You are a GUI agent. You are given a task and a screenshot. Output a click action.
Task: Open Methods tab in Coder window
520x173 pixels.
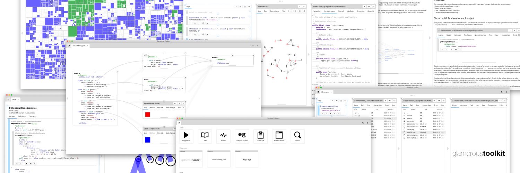pos(12,116)
